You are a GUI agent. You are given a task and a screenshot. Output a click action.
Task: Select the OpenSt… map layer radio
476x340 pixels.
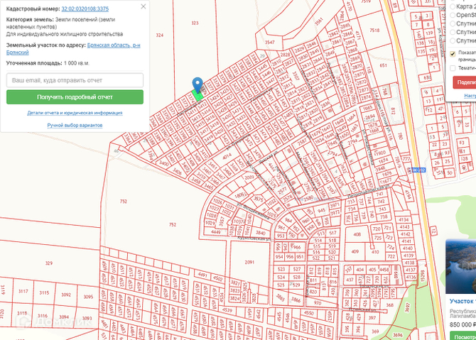(453, 15)
